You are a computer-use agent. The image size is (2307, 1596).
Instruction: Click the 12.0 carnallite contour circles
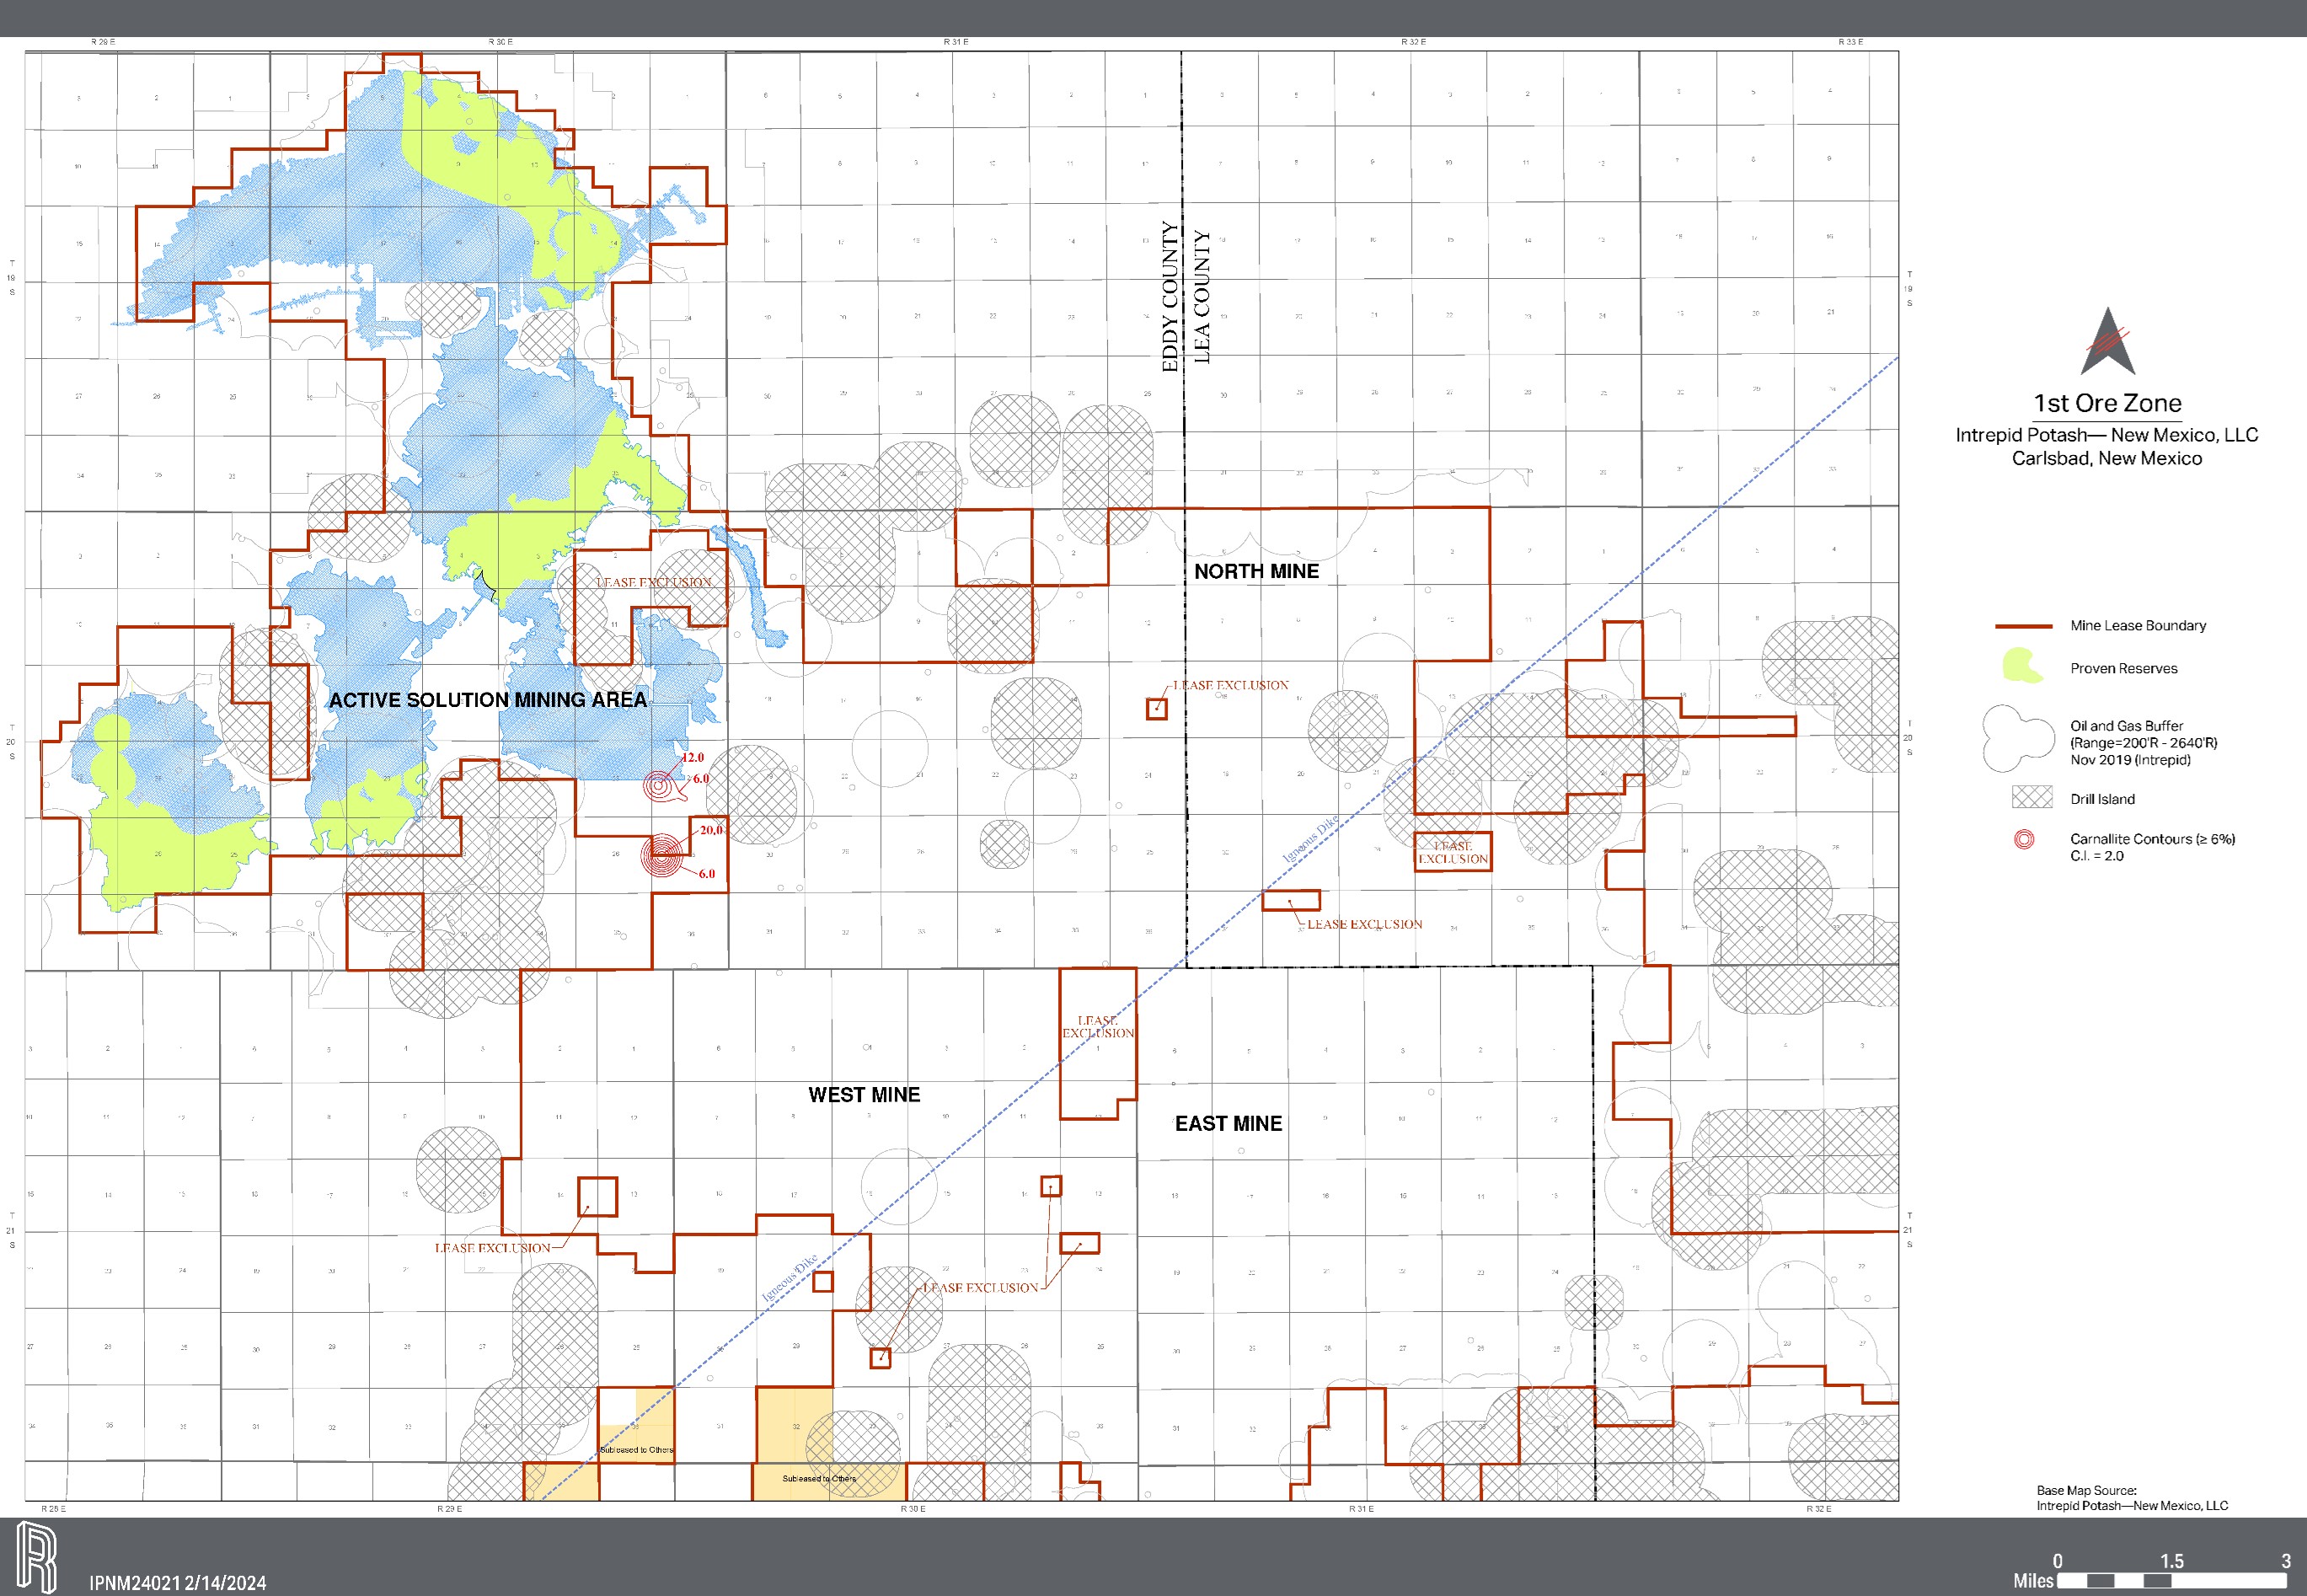coord(659,786)
